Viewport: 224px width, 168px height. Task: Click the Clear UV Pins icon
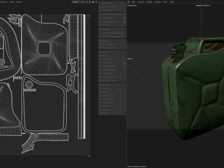(100, 10)
